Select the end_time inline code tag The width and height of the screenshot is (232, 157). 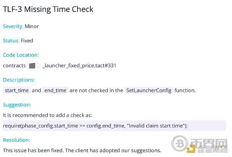[x=55, y=90]
